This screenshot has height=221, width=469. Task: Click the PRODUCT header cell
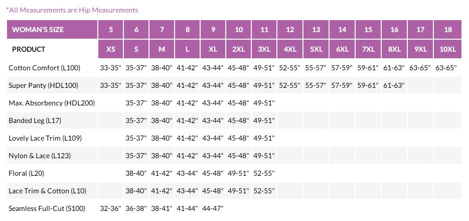coord(29,49)
